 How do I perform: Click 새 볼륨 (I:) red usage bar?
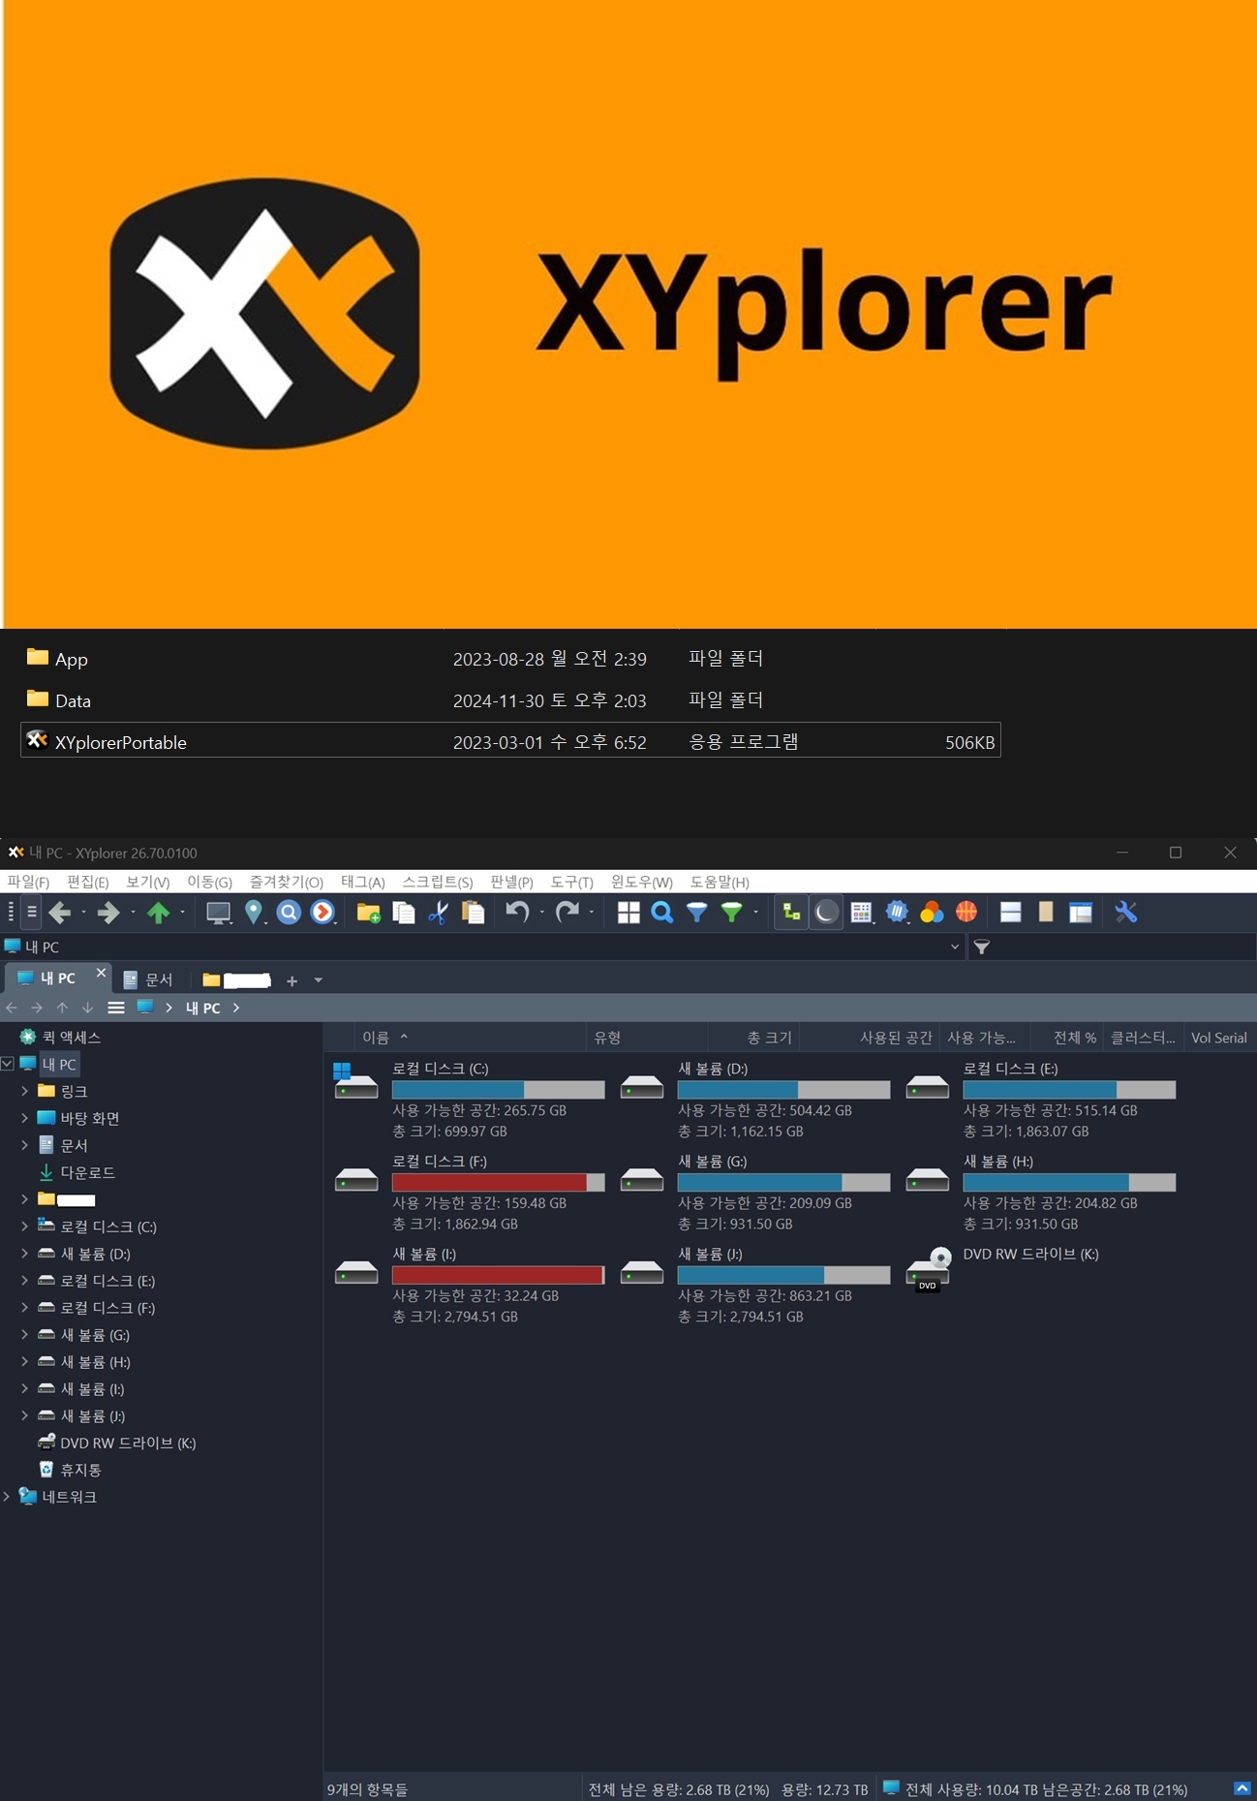point(498,1275)
